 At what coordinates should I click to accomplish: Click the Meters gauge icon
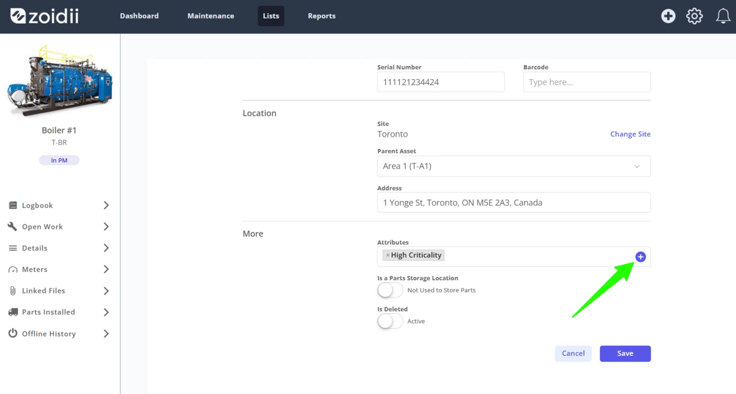pos(13,269)
